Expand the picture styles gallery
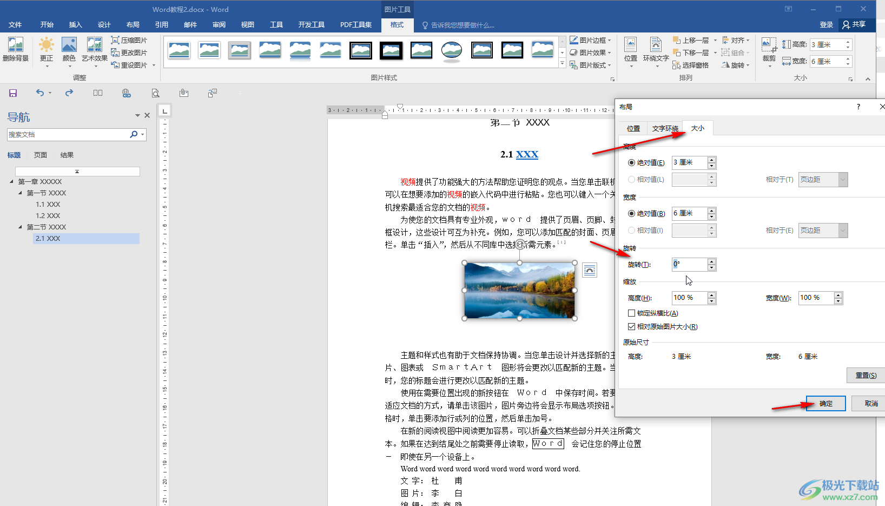885x506 pixels. [562, 64]
